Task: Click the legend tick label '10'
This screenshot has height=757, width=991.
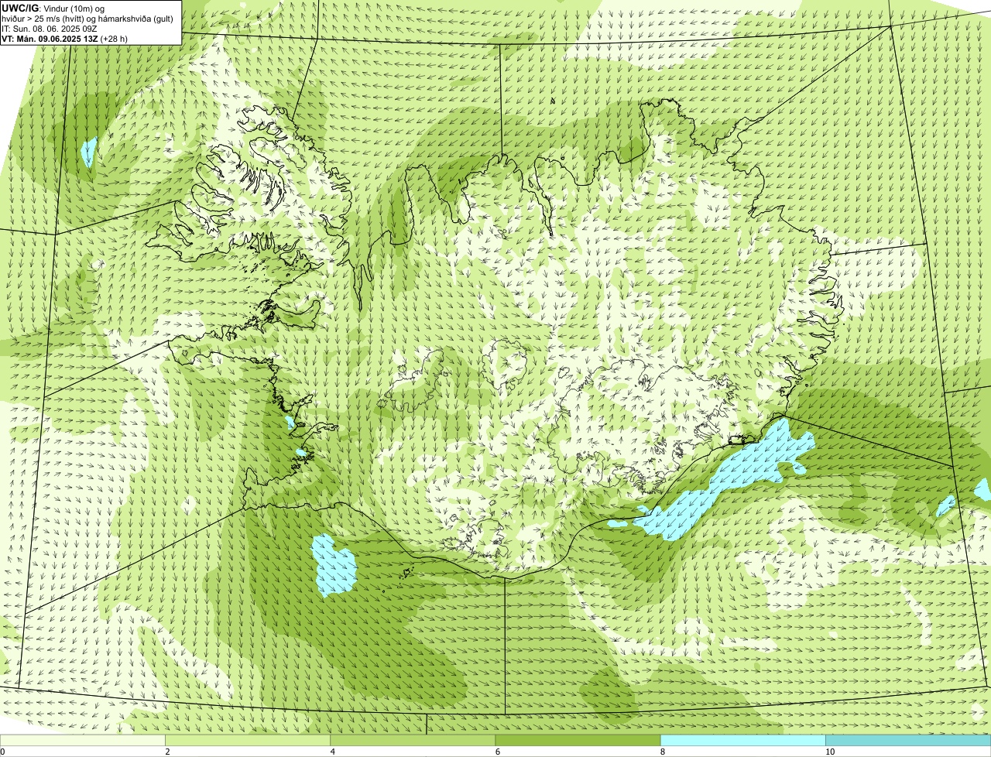Action: pos(830,752)
